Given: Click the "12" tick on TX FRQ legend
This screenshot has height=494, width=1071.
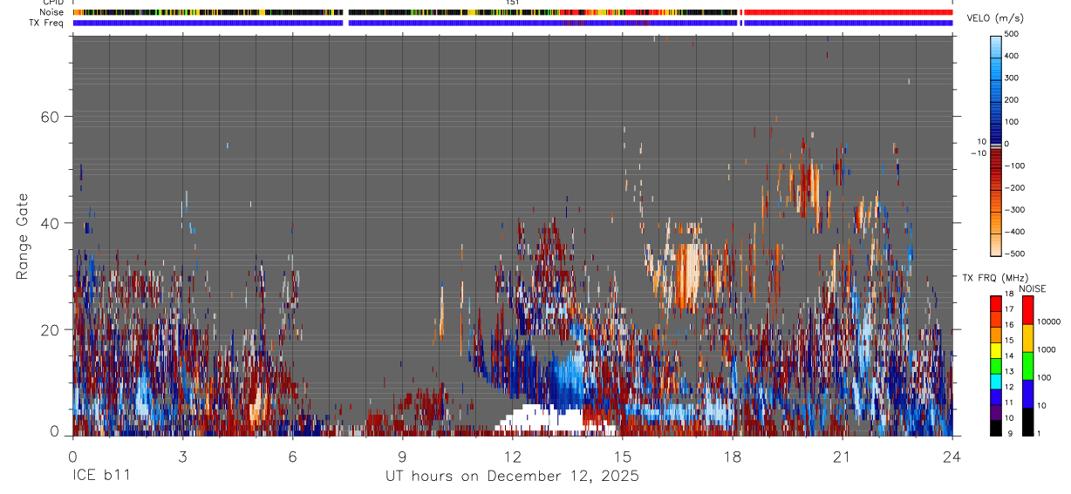Looking at the screenshot, I should pyautogui.click(x=1009, y=387).
